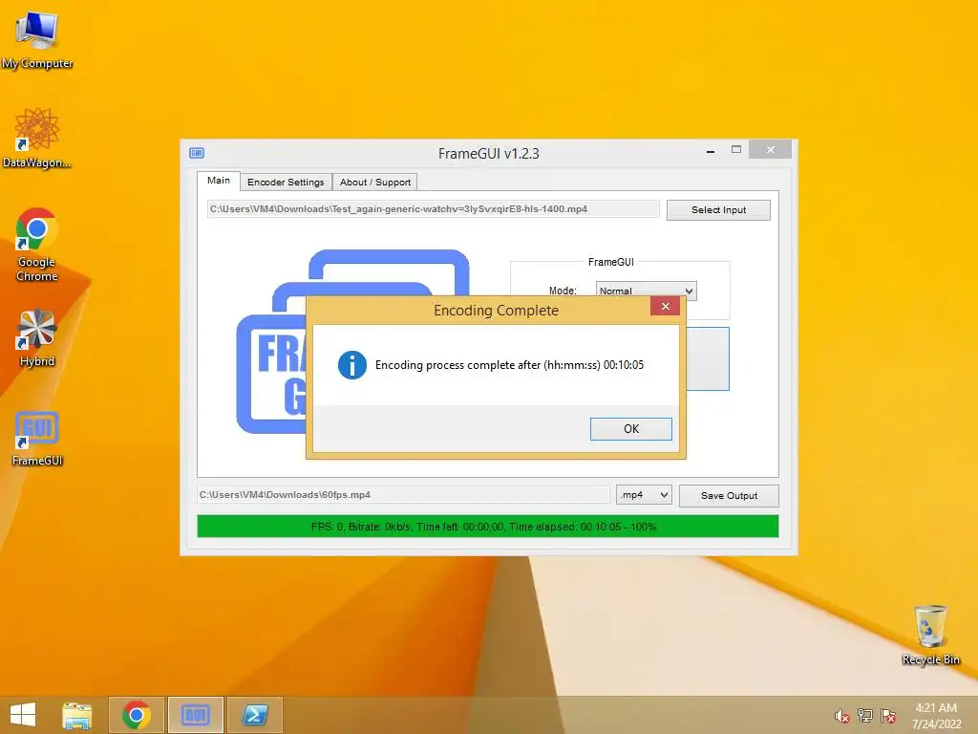This screenshot has width=978, height=734.
Task: Open the Hybrid desktop shortcut
Action: pyautogui.click(x=37, y=337)
